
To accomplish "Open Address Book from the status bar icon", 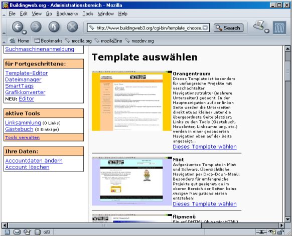I will (x=37, y=232).
